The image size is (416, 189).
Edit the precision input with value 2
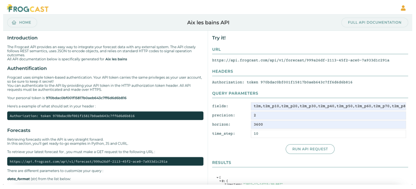pyautogui.click(x=328, y=115)
